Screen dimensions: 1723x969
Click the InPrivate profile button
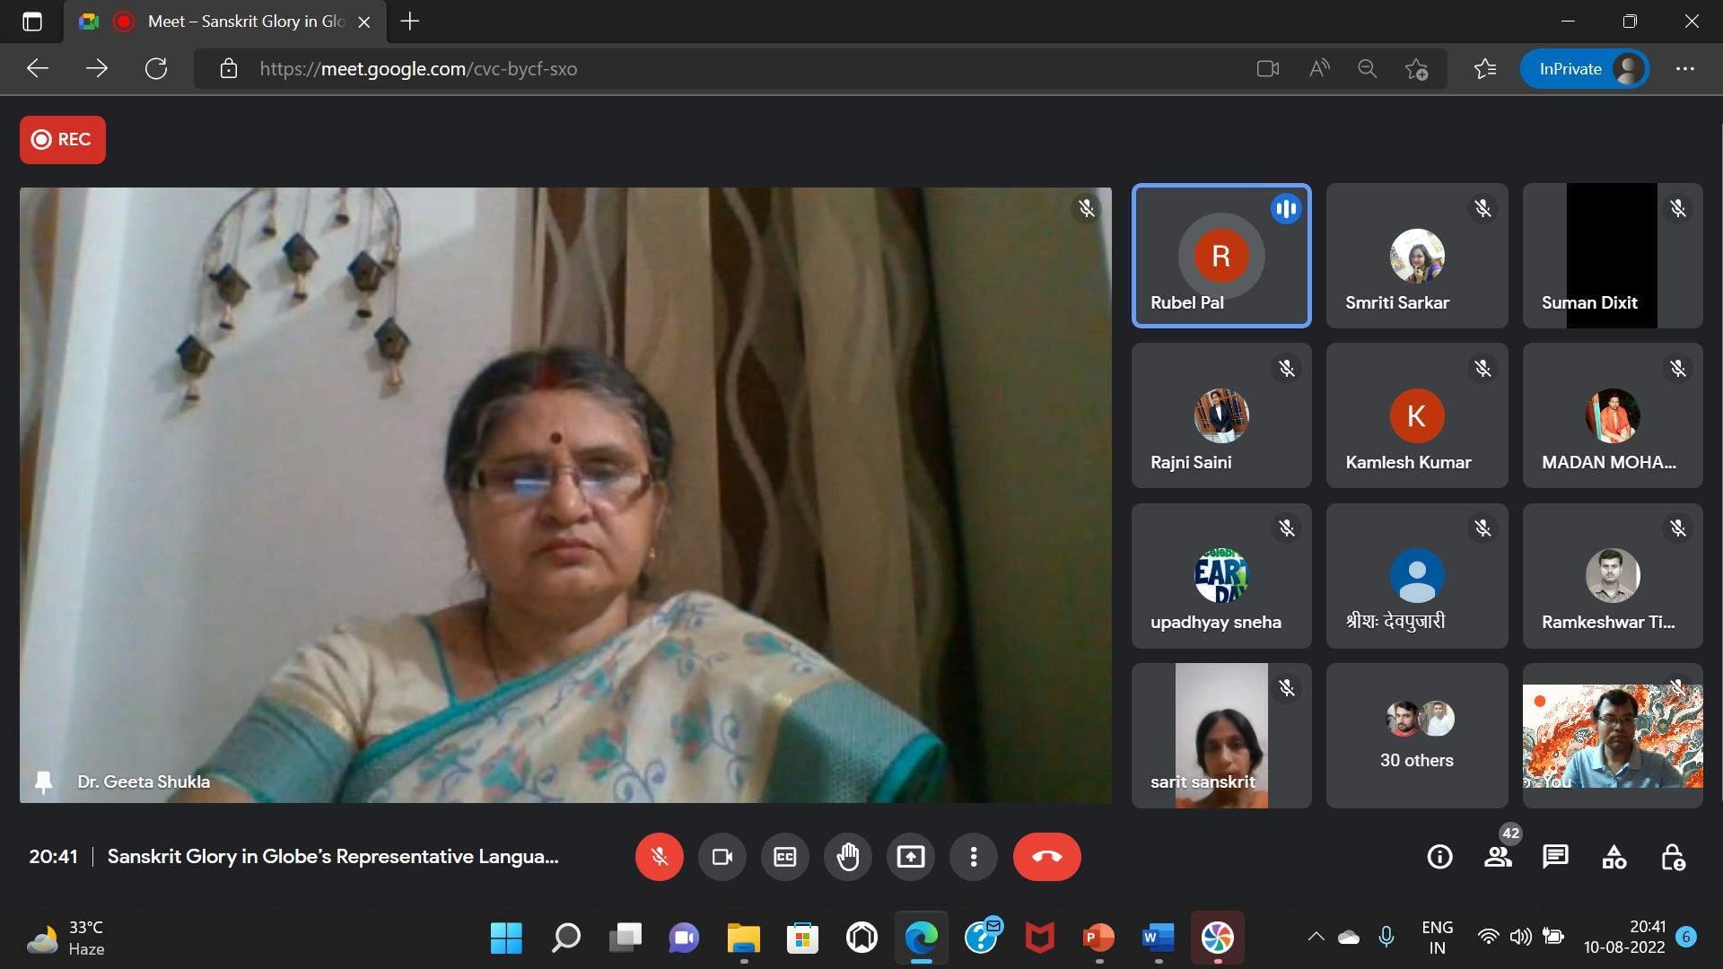tap(1584, 69)
